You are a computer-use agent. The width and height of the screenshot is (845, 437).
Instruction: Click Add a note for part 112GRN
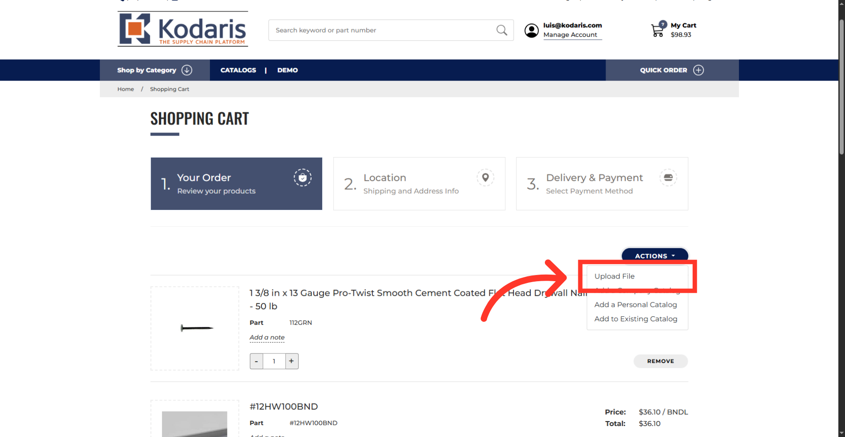267,338
